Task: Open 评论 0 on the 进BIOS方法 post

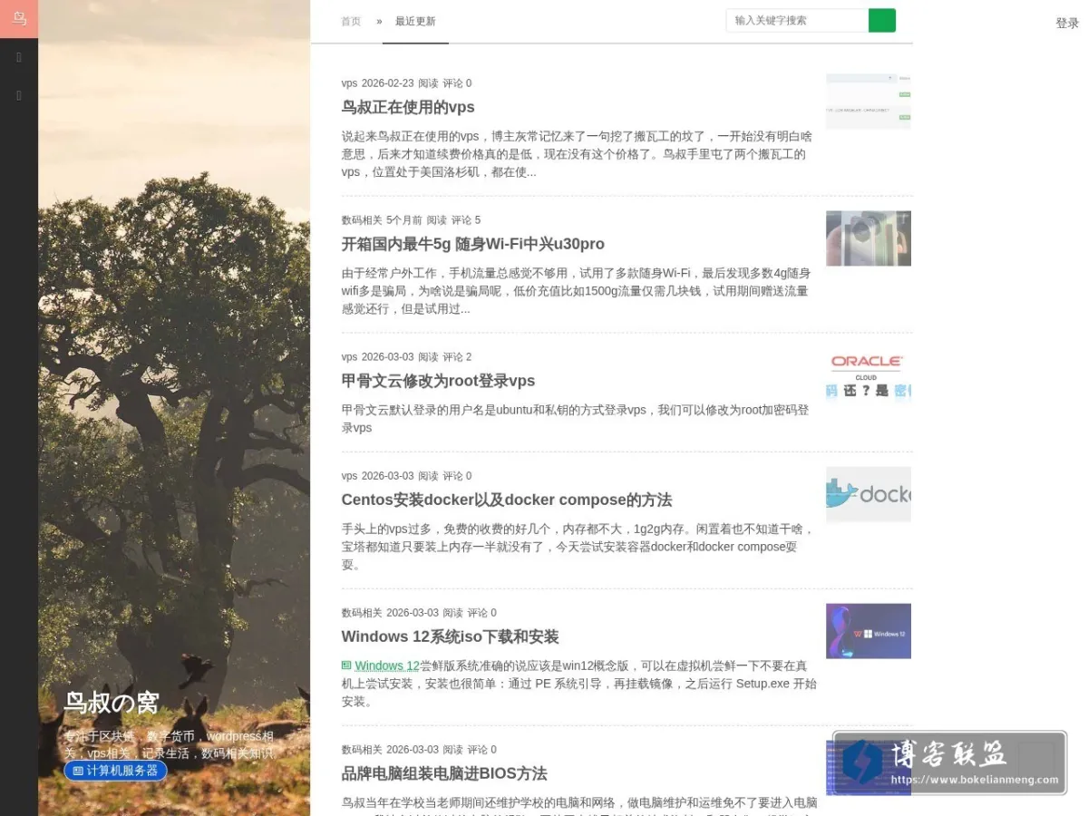Action: 481,750
